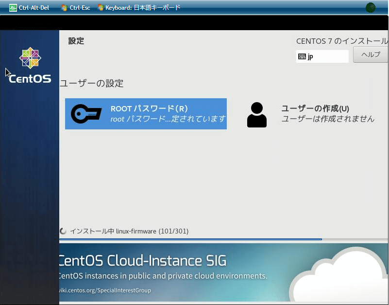Click the cloud graphic in banner

pyautogui.click(x=338, y=274)
